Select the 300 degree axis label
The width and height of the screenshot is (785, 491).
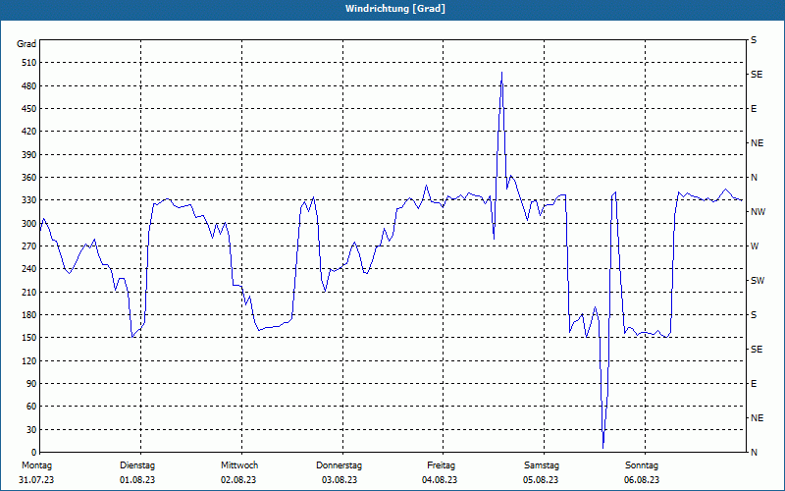tap(30, 224)
